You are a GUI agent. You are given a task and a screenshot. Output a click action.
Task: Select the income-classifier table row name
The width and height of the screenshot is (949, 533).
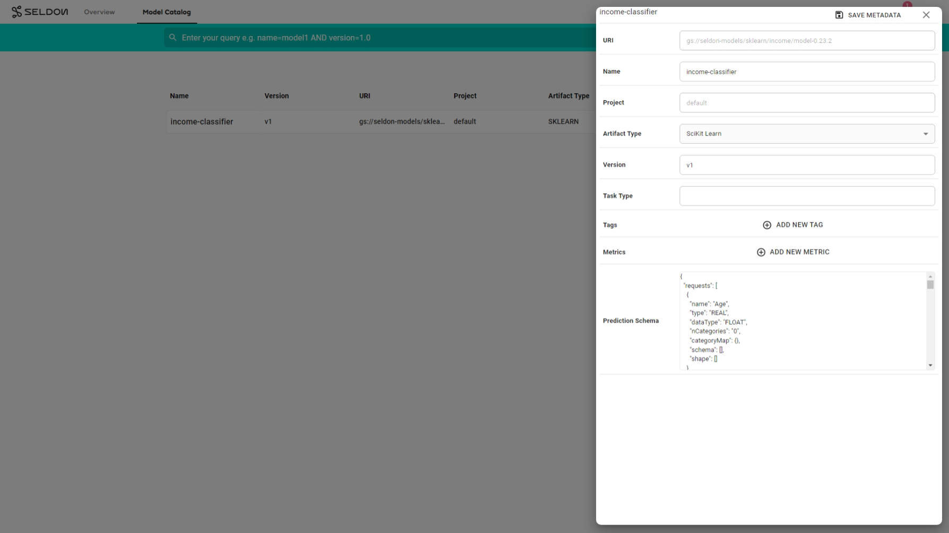click(x=202, y=121)
